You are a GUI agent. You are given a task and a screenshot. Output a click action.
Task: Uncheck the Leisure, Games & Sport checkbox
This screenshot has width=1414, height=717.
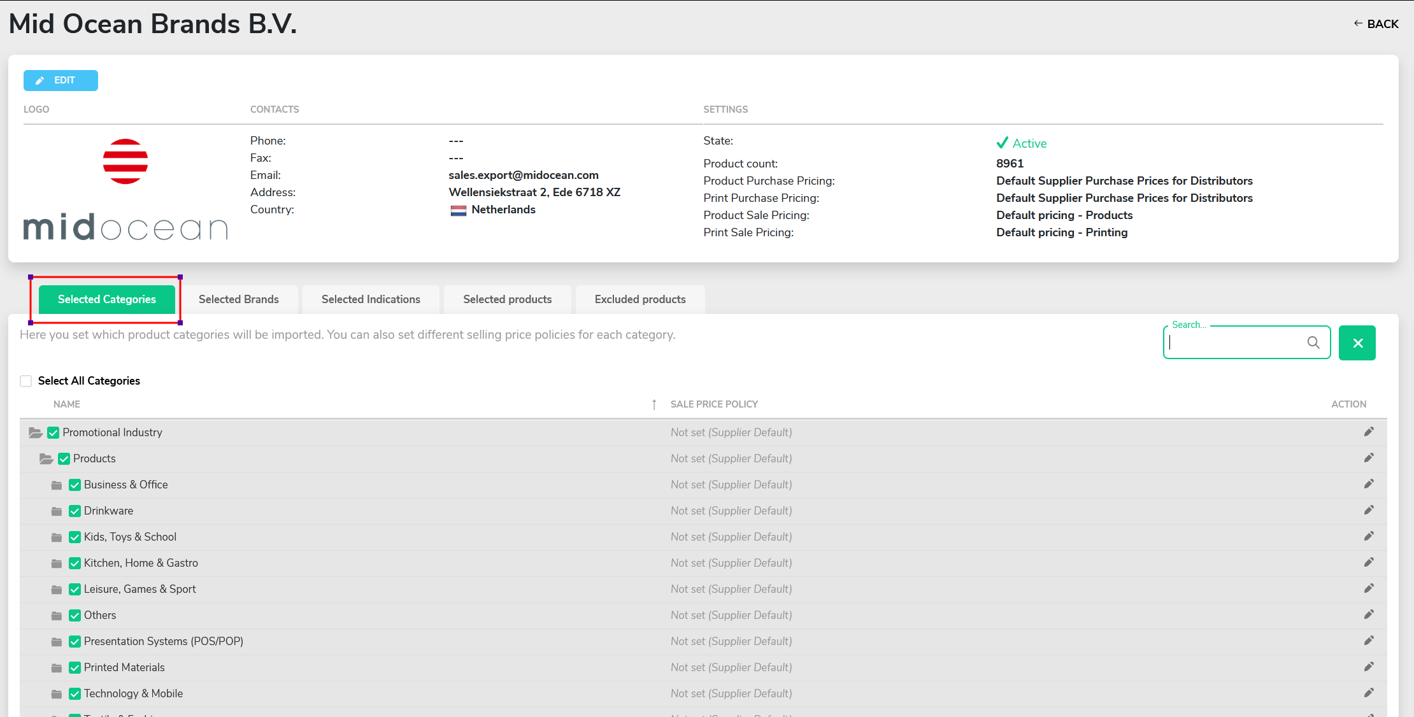(x=75, y=590)
